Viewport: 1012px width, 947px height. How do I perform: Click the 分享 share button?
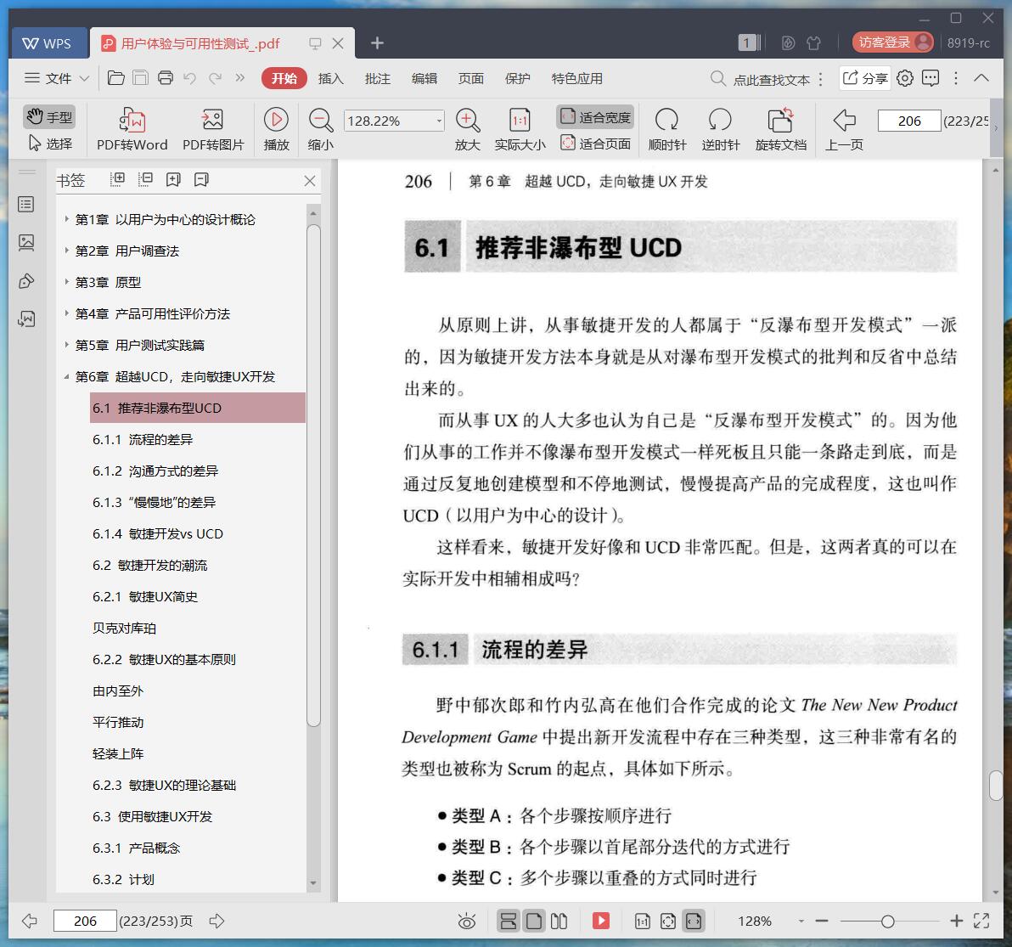(864, 78)
